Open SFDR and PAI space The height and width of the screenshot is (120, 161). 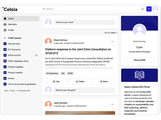coord(21,55)
